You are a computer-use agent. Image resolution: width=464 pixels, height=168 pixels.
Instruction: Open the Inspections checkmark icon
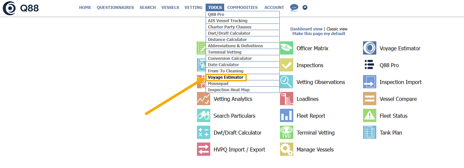click(286, 65)
